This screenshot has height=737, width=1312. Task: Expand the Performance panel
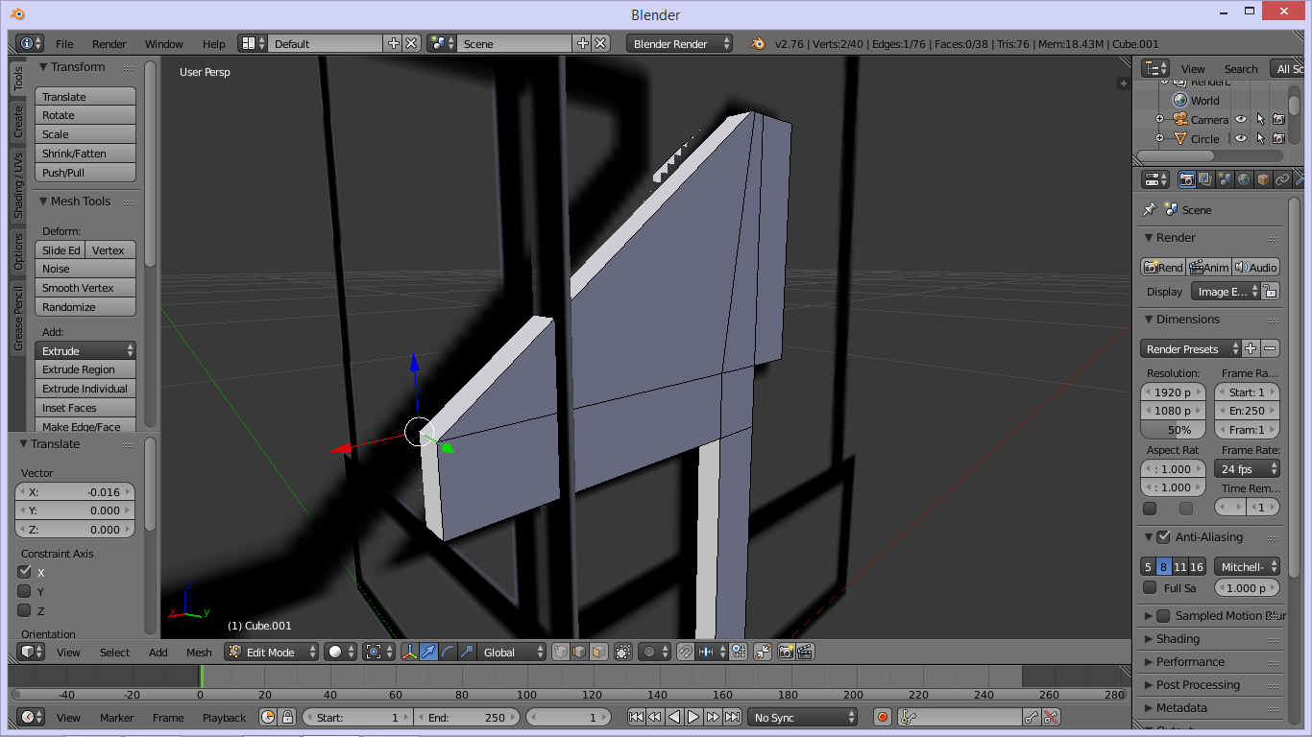(1190, 662)
